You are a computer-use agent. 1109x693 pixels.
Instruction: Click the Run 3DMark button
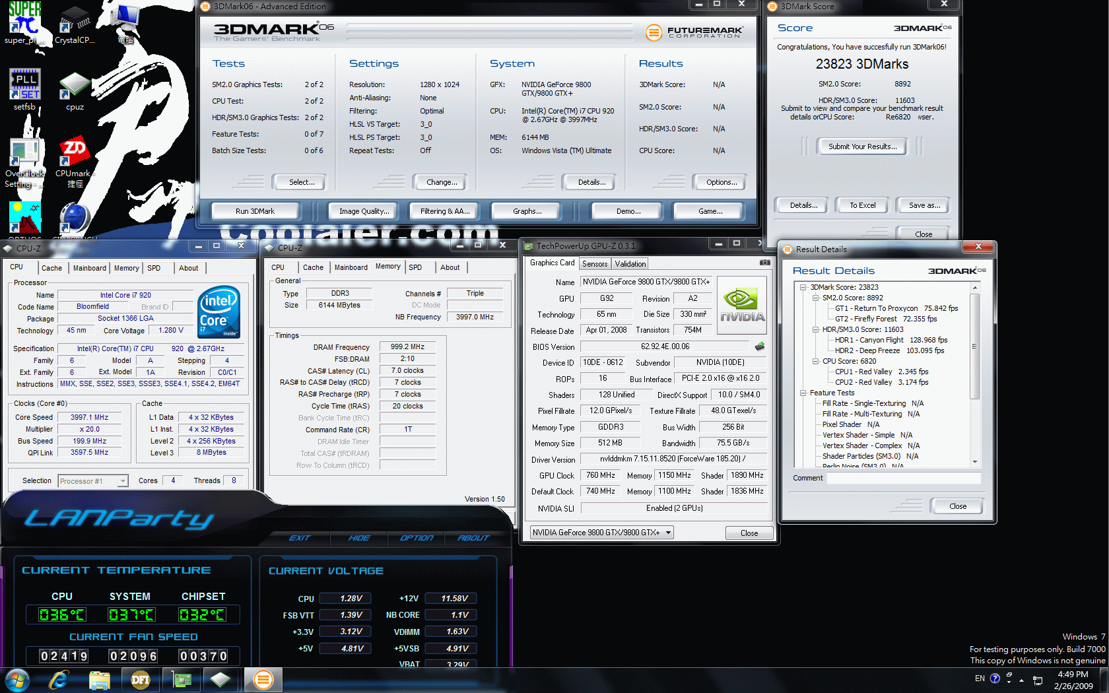255,211
